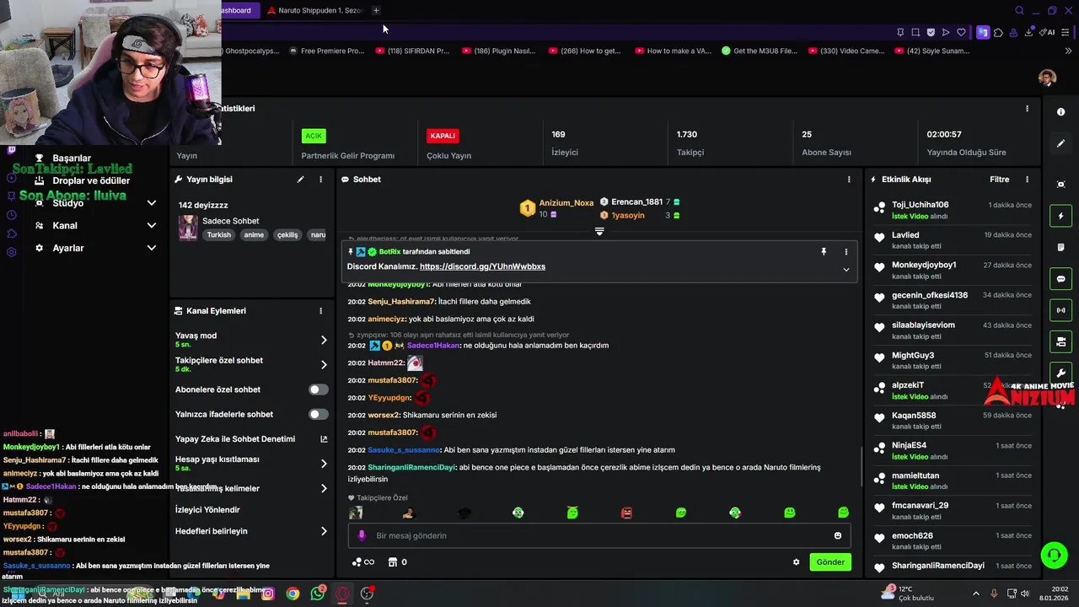
Task: Click the lightning bolt icon in right sidebar
Action: 1060,217
